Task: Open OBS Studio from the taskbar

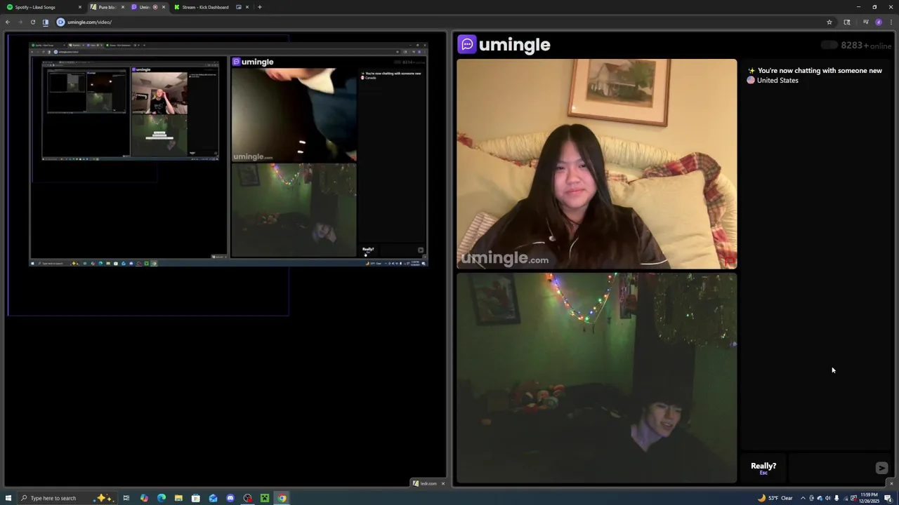Action: pos(248,498)
